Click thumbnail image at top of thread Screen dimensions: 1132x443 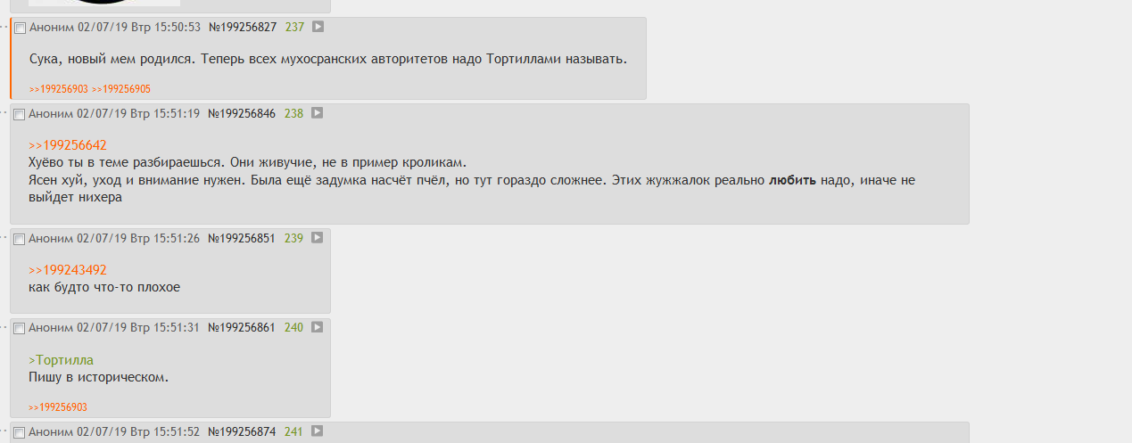(104, 3)
